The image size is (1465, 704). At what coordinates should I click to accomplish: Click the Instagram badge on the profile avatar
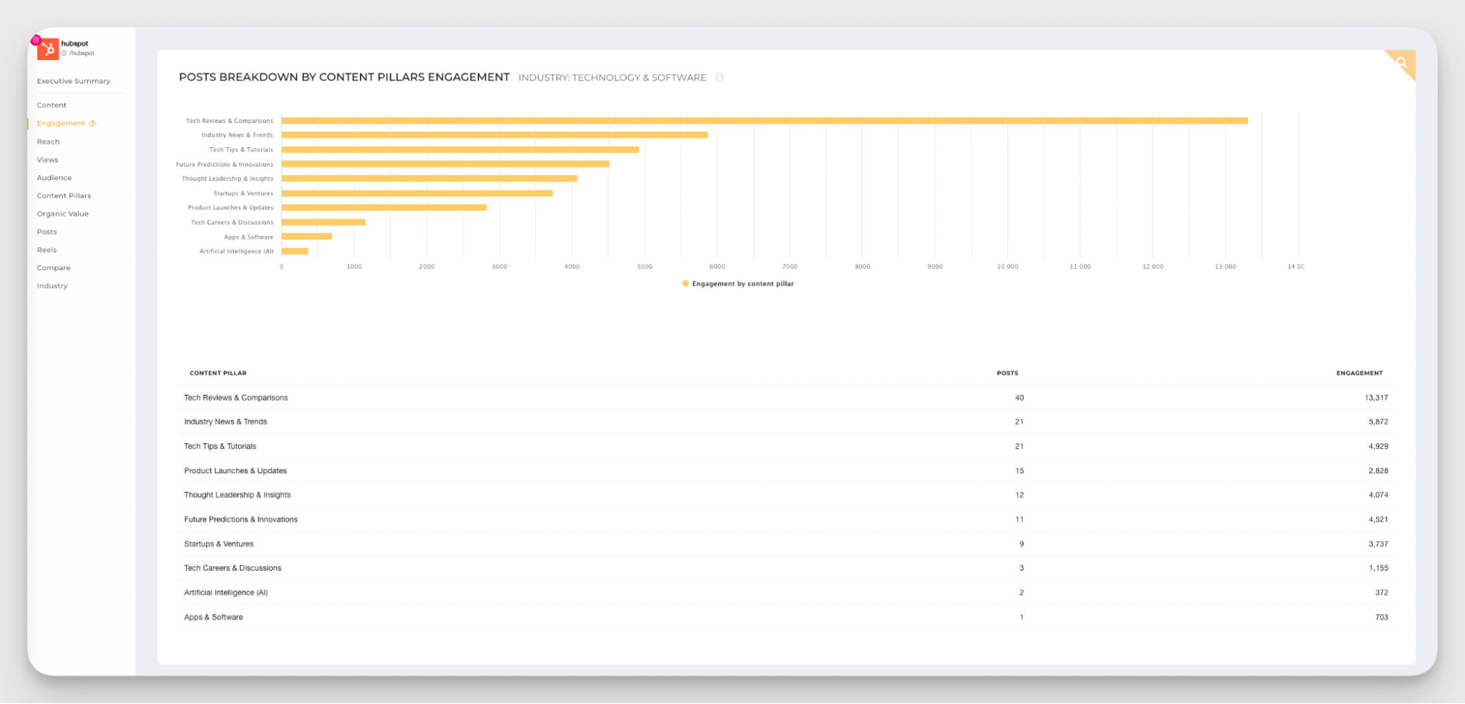coord(36,38)
